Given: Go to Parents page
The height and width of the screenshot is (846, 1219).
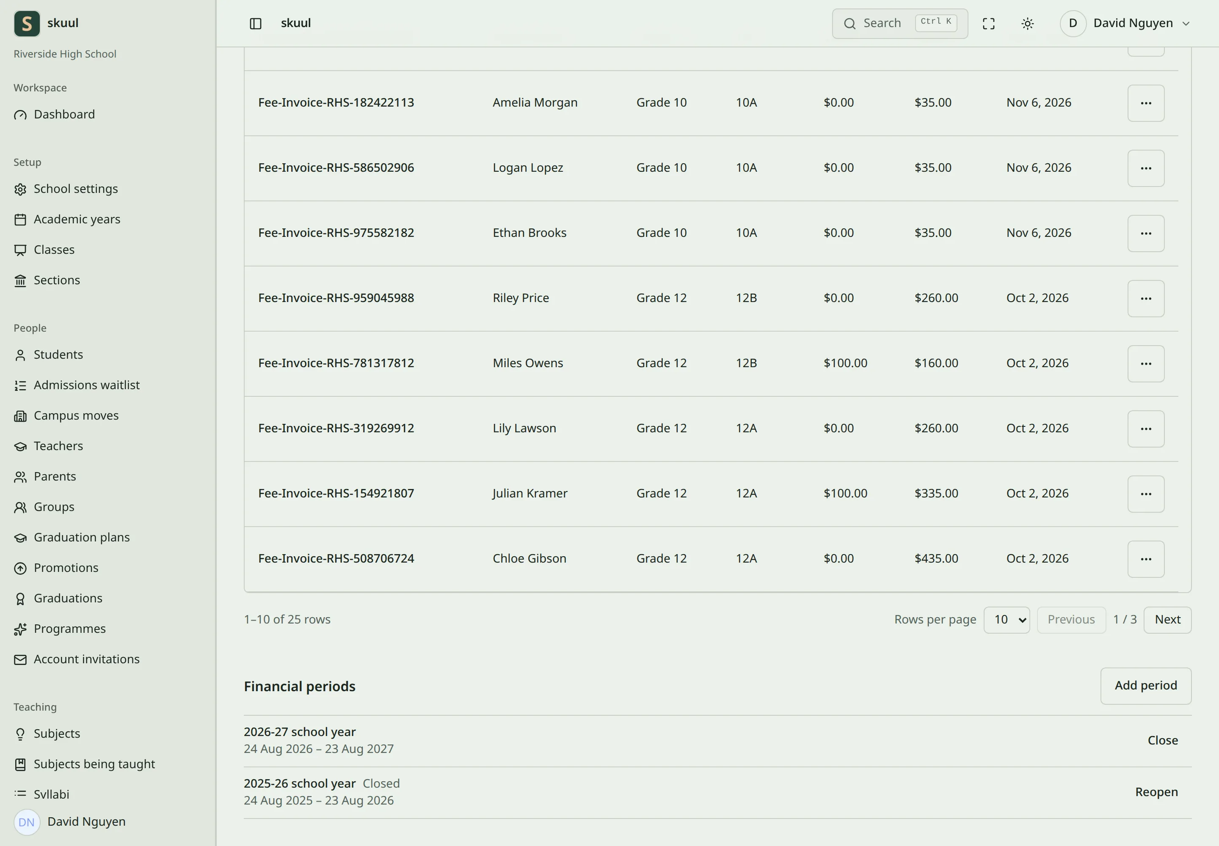Looking at the screenshot, I should tap(44, 477).
